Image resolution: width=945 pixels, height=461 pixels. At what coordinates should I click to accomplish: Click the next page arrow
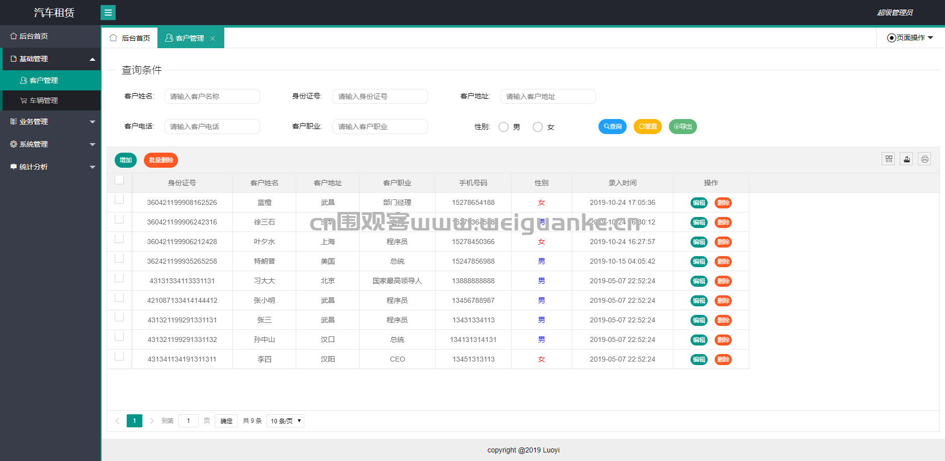click(151, 421)
